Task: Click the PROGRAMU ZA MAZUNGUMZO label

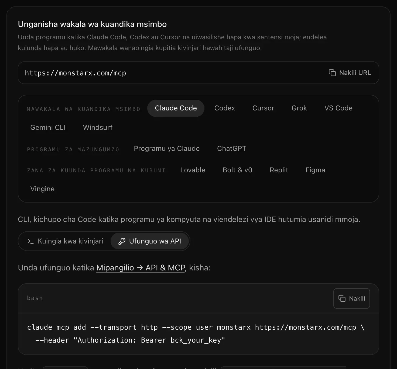Action: 73,149
